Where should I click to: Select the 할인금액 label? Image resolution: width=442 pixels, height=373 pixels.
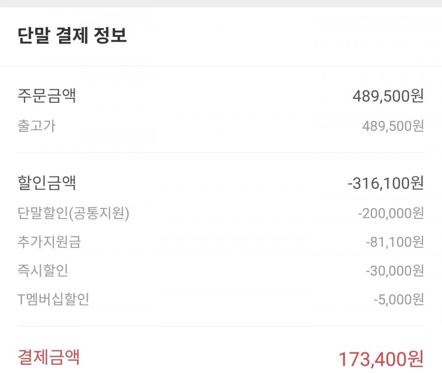[x=47, y=183]
